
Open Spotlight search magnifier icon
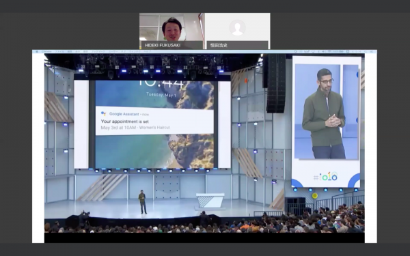pyautogui.click(x=366, y=52)
